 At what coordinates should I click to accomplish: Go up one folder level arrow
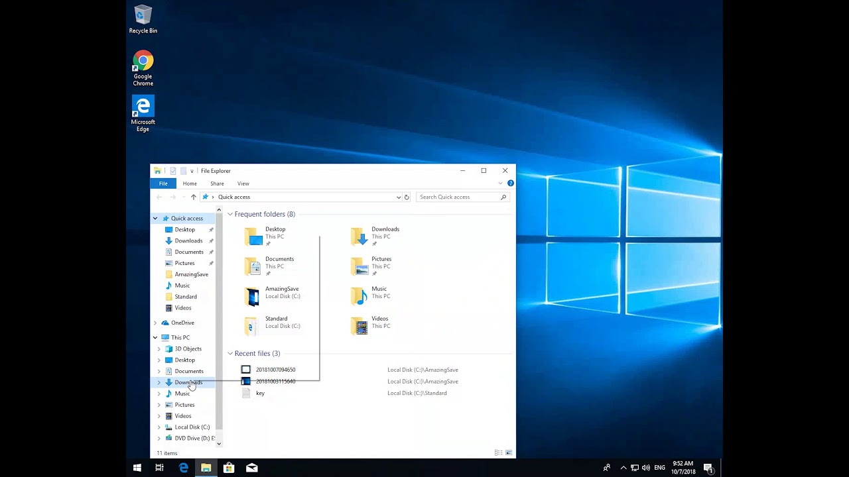[193, 197]
